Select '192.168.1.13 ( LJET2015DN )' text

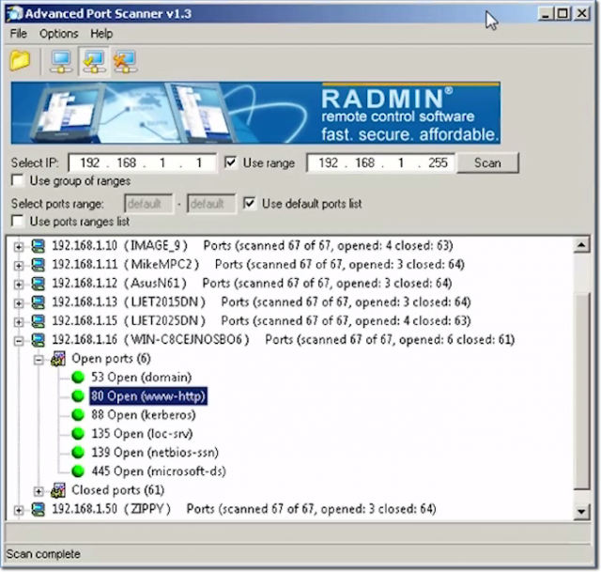[x=129, y=302]
